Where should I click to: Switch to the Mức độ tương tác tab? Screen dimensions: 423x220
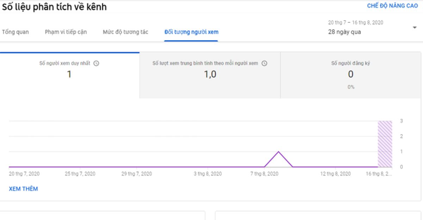125,32
